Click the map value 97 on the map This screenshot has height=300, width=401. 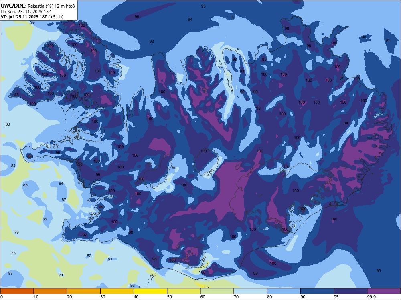85,235
